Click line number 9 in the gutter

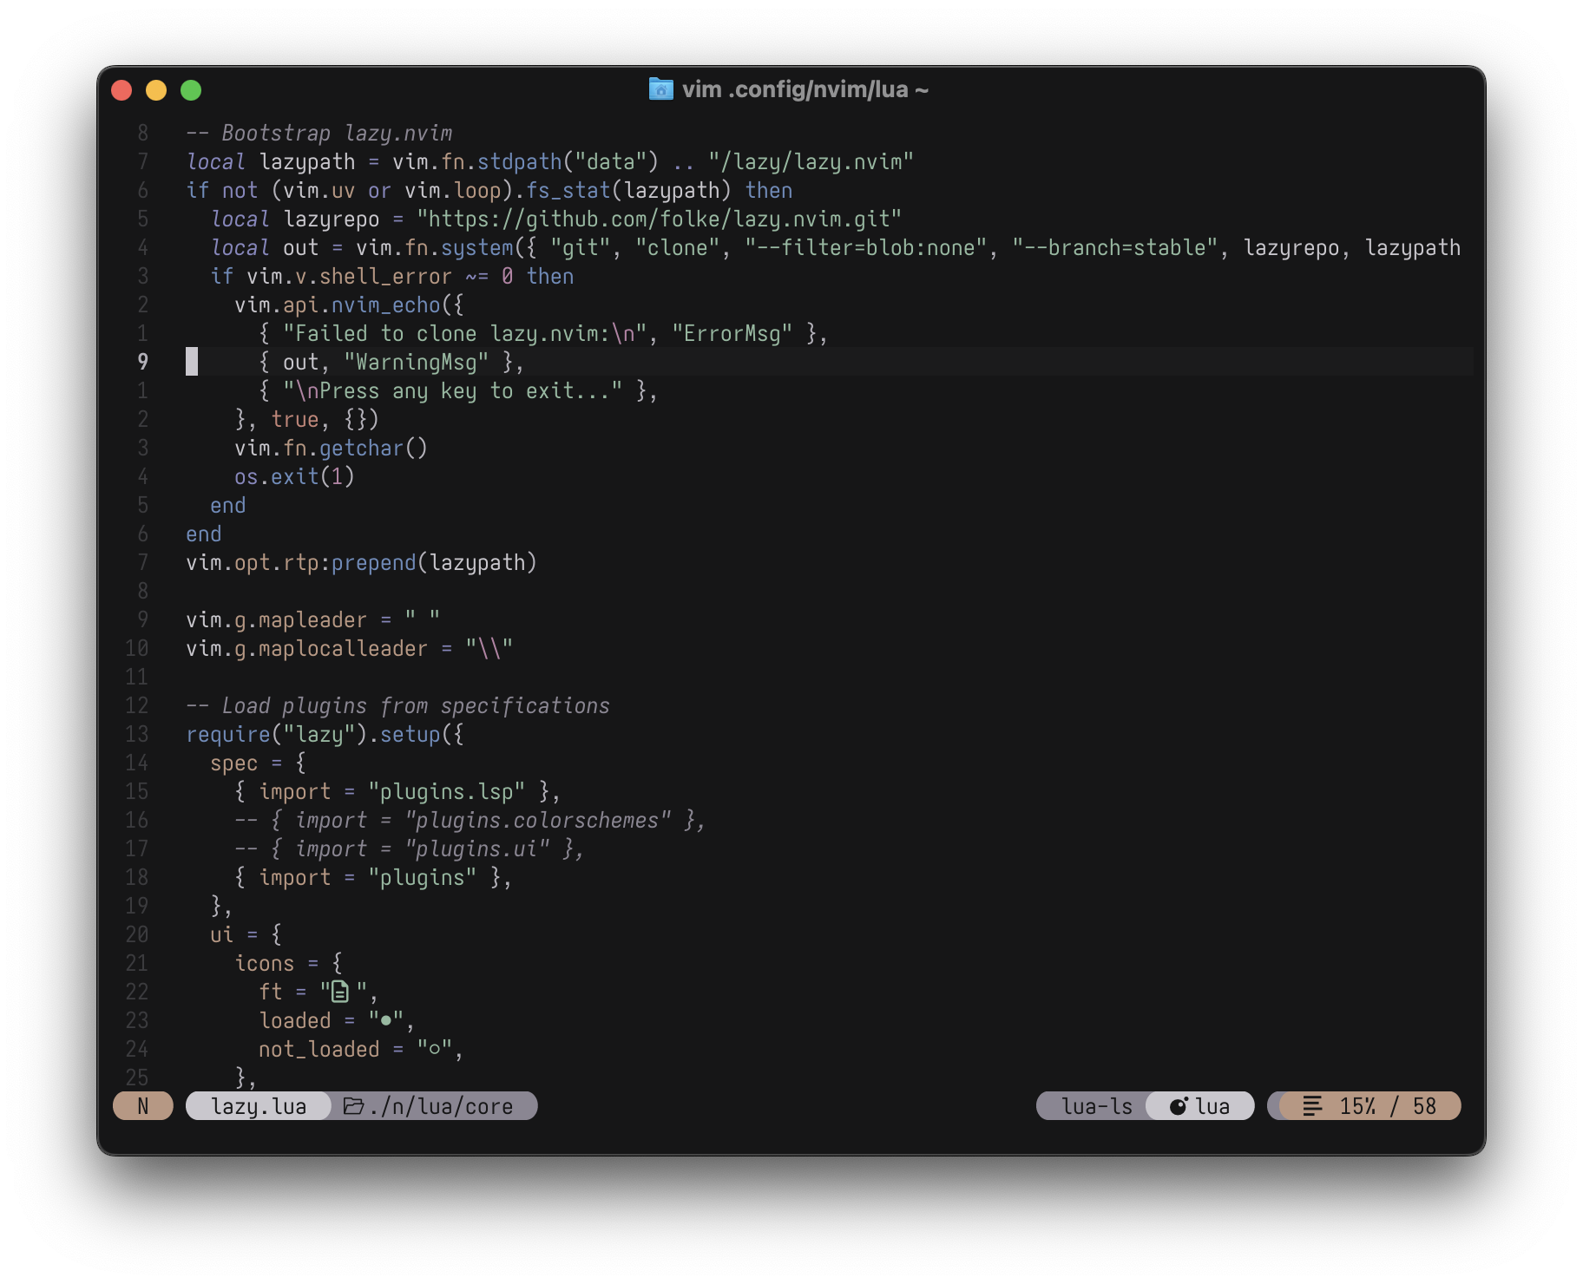point(141,363)
